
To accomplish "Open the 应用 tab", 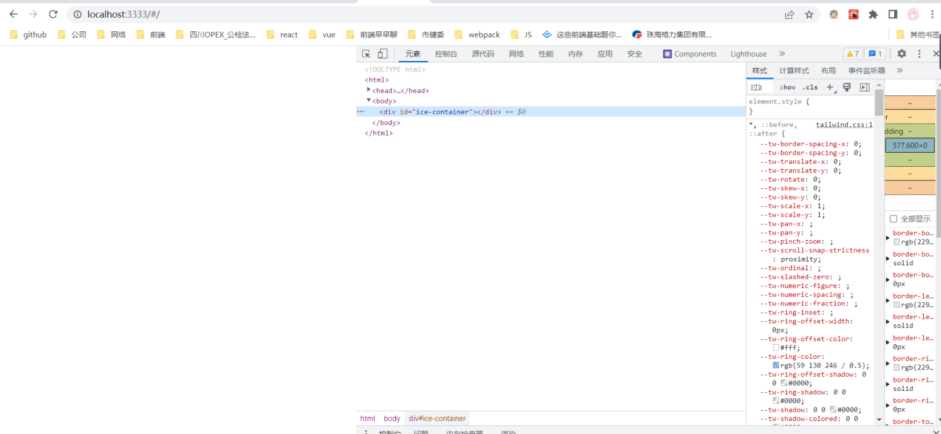I will click(605, 54).
